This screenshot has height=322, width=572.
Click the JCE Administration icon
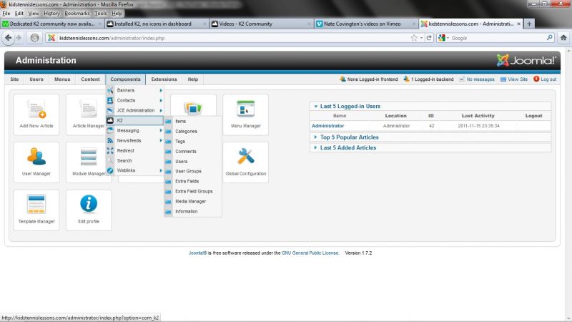click(110, 110)
